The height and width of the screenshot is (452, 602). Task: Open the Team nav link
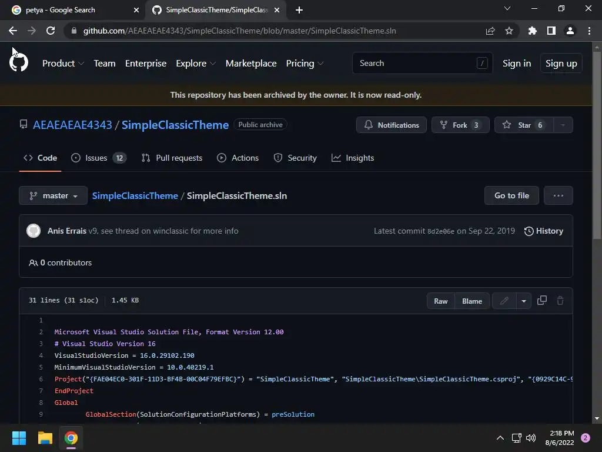coord(105,64)
